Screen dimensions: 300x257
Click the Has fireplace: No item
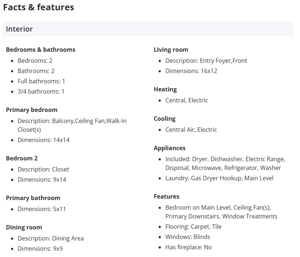tap(188, 247)
